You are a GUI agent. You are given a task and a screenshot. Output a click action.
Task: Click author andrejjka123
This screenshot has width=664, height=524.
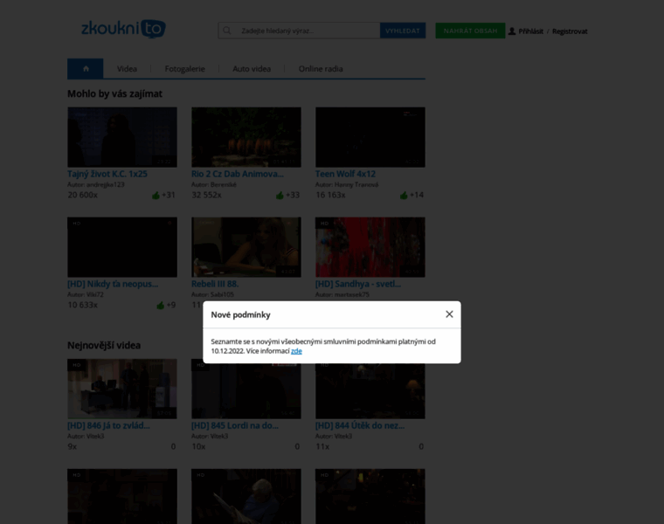coord(106,184)
